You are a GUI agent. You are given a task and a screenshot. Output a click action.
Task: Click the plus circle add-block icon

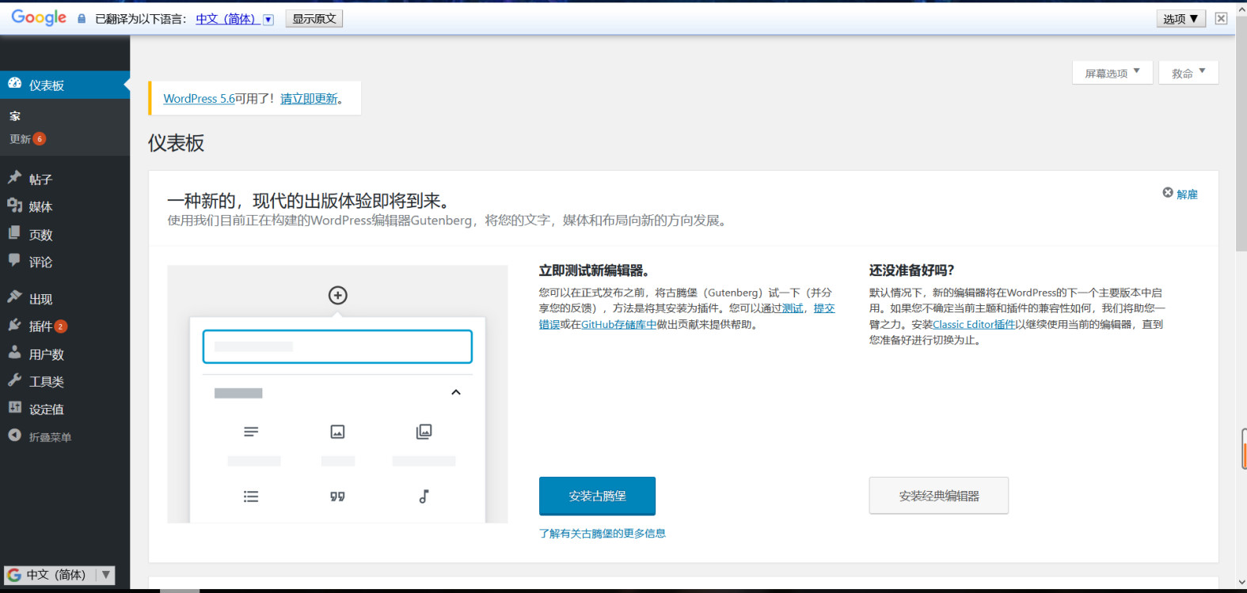click(x=338, y=296)
